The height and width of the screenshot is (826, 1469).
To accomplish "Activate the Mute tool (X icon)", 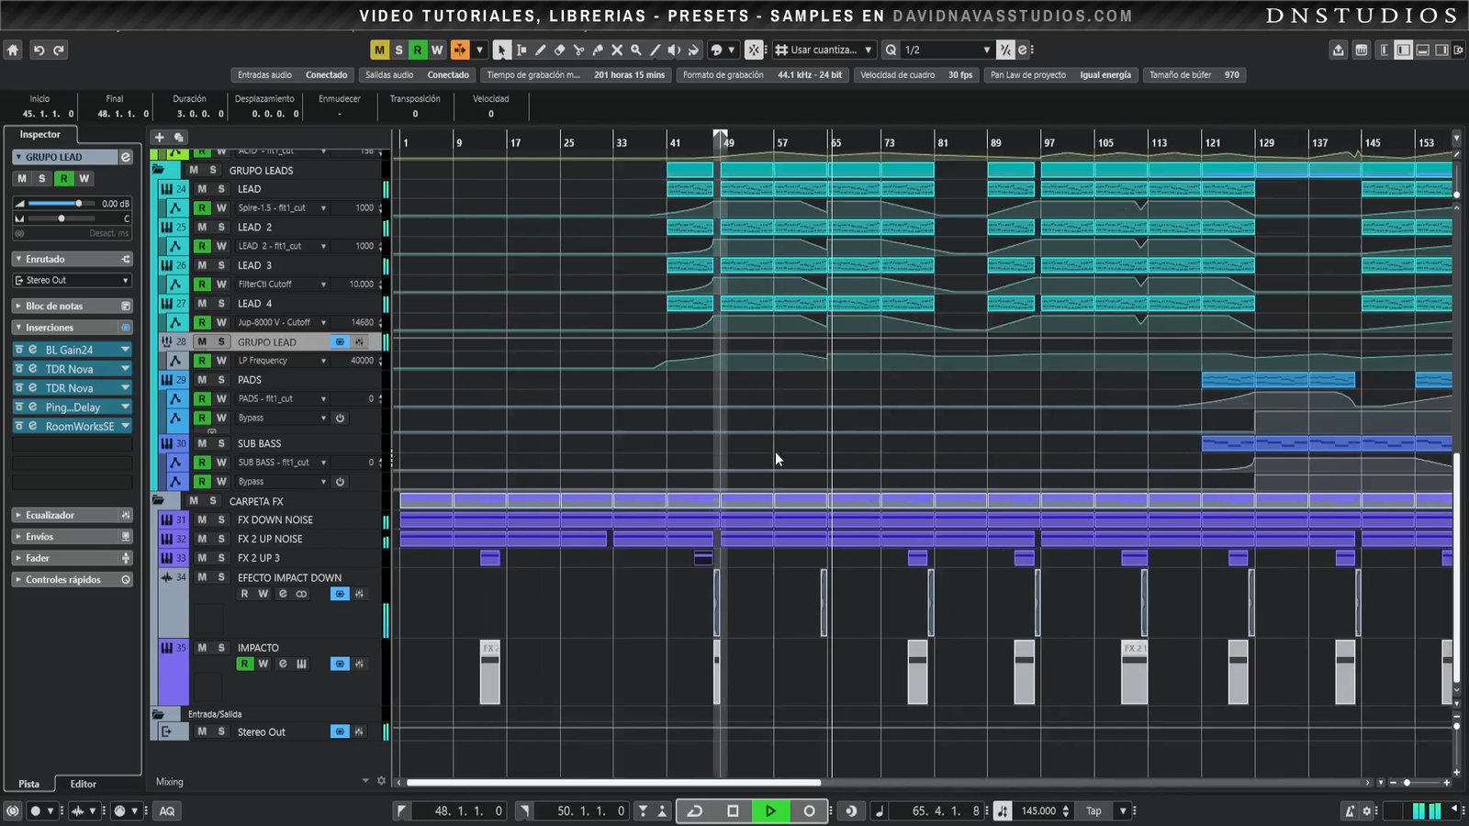I will [x=617, y=50].
